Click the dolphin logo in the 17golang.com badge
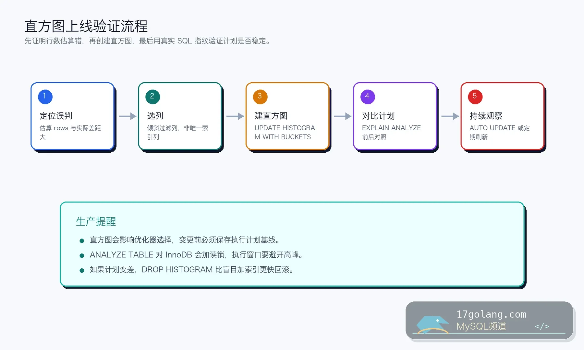The width and height of the screenshot is (584, 350). pos(432,324)
